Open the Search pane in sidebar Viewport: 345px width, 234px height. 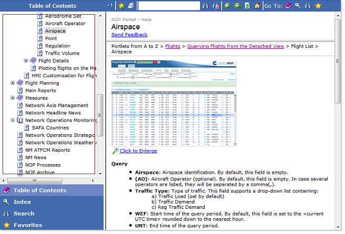click(x=24, y=214)
